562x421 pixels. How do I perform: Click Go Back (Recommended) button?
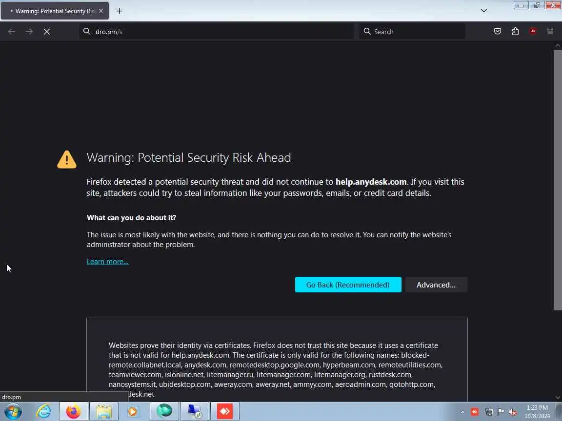coord(348,285)
